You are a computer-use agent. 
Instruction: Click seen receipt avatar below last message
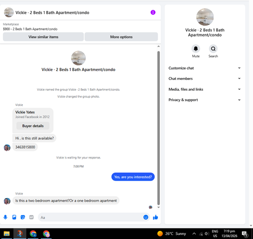pyautogui.click(x=151, y=207)
